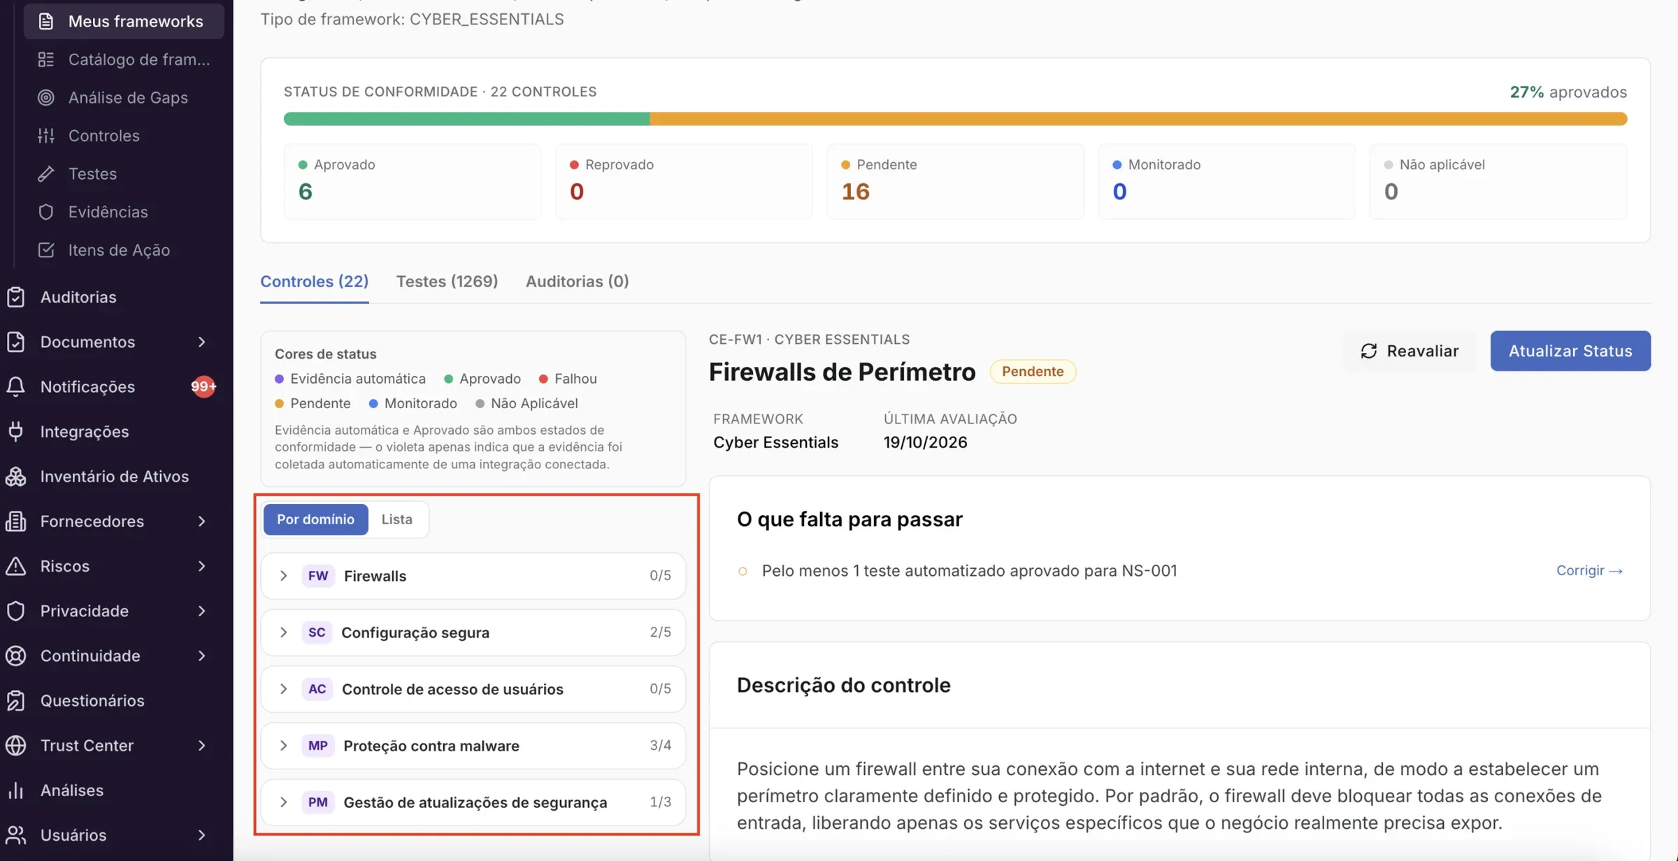Click the Notificações bell icon

tap(15, 386)
